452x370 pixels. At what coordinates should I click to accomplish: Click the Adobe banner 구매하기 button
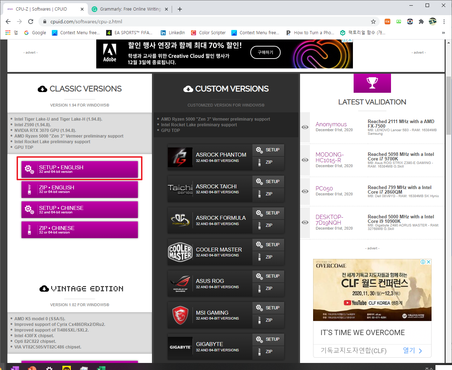tap(265, 53)
